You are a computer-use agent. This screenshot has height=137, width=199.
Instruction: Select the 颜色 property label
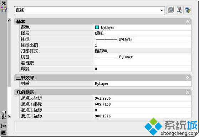coord(25,27)
